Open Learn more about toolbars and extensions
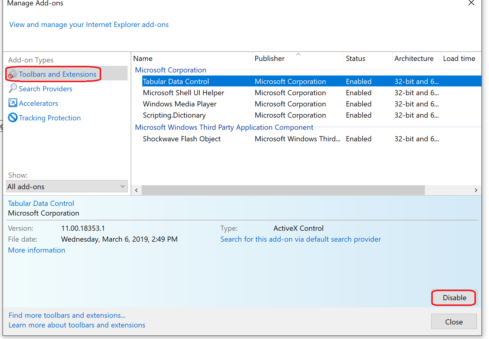The height and width of the screenshot is (339, 489). point(77,325)
